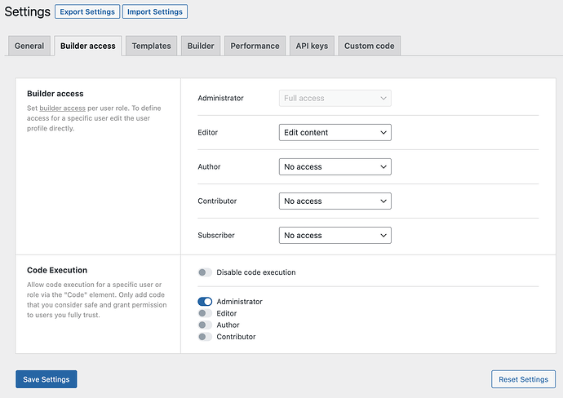Switch to the General tab
The width and height of the screenshot is (563, 398).
coord(29,46)
